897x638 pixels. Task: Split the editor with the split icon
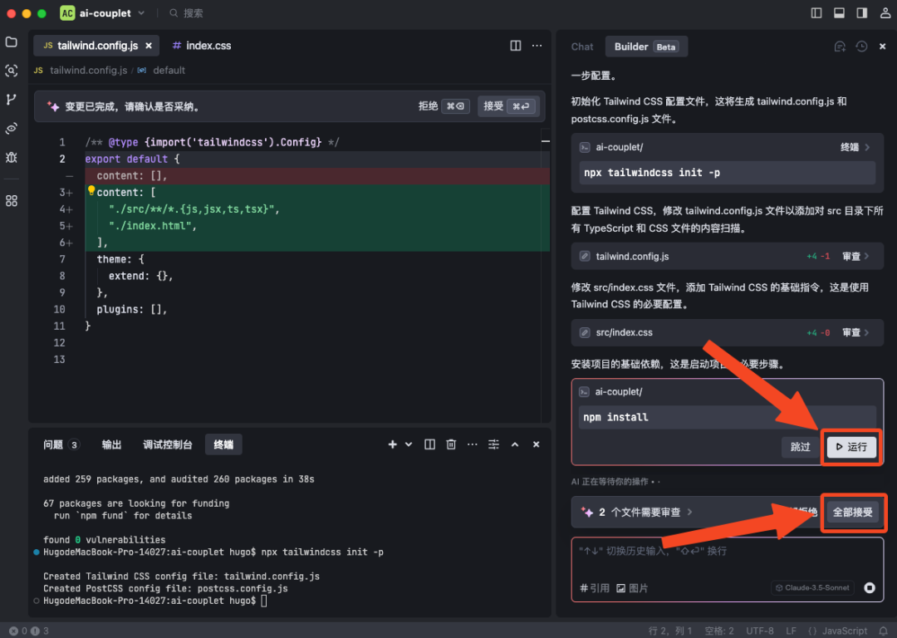[516, 46]
